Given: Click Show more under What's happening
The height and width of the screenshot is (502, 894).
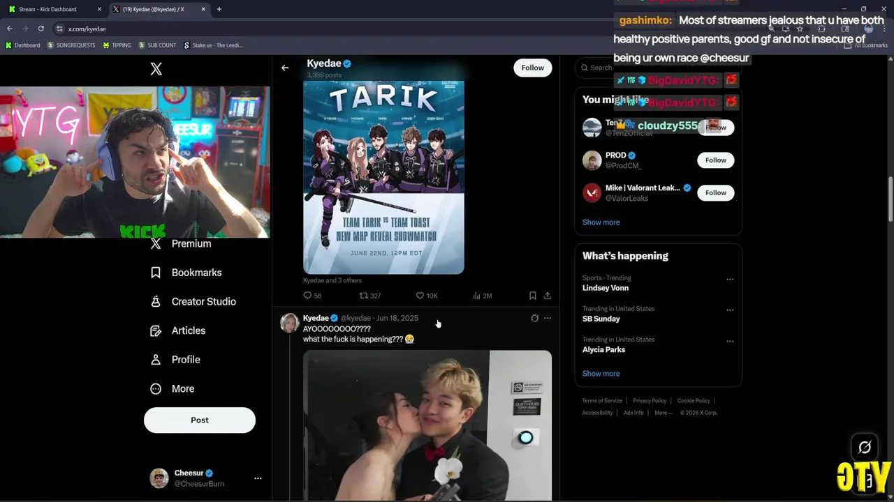Looking at the screenshot, I should pos(601,374).
